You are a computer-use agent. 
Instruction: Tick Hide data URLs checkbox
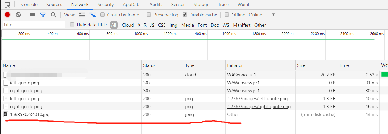72,25
